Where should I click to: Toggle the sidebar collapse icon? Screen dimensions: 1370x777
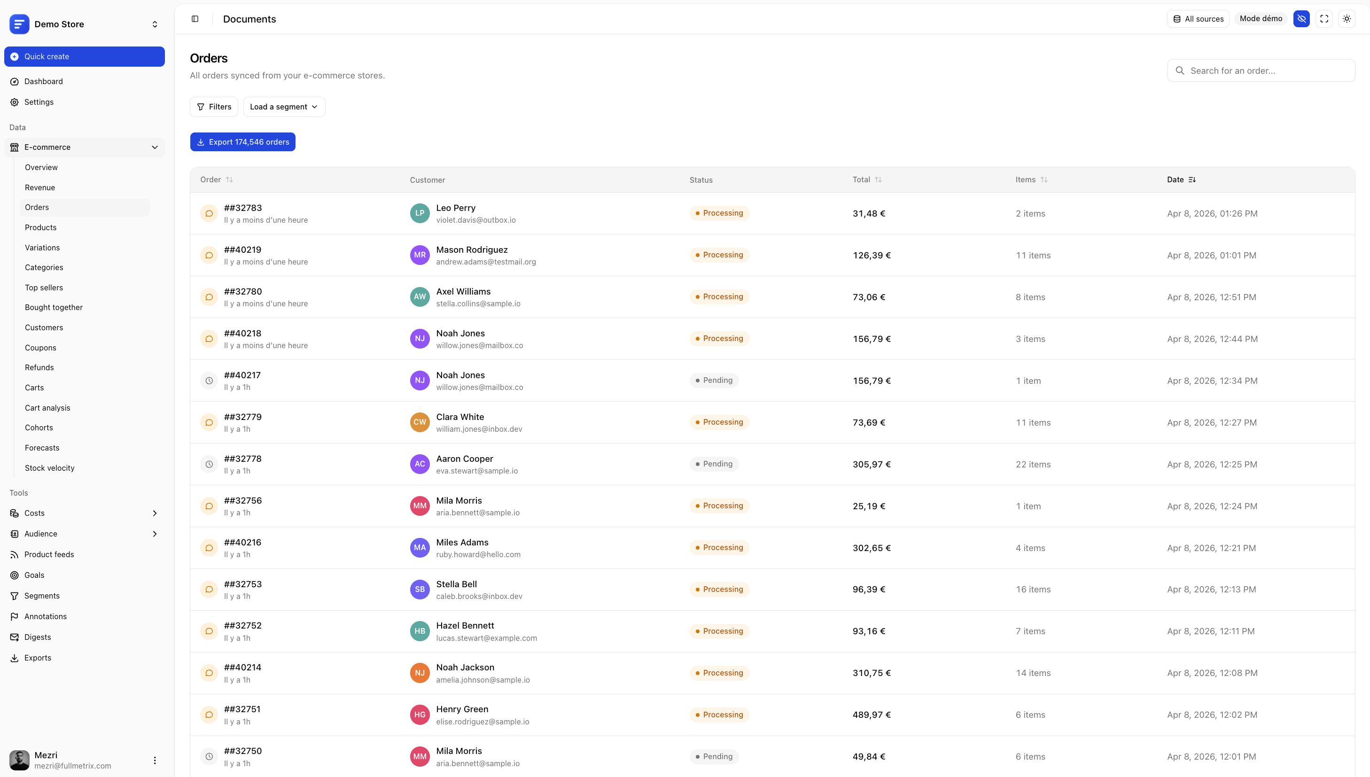pyautogui.click(x=194, y=19)
